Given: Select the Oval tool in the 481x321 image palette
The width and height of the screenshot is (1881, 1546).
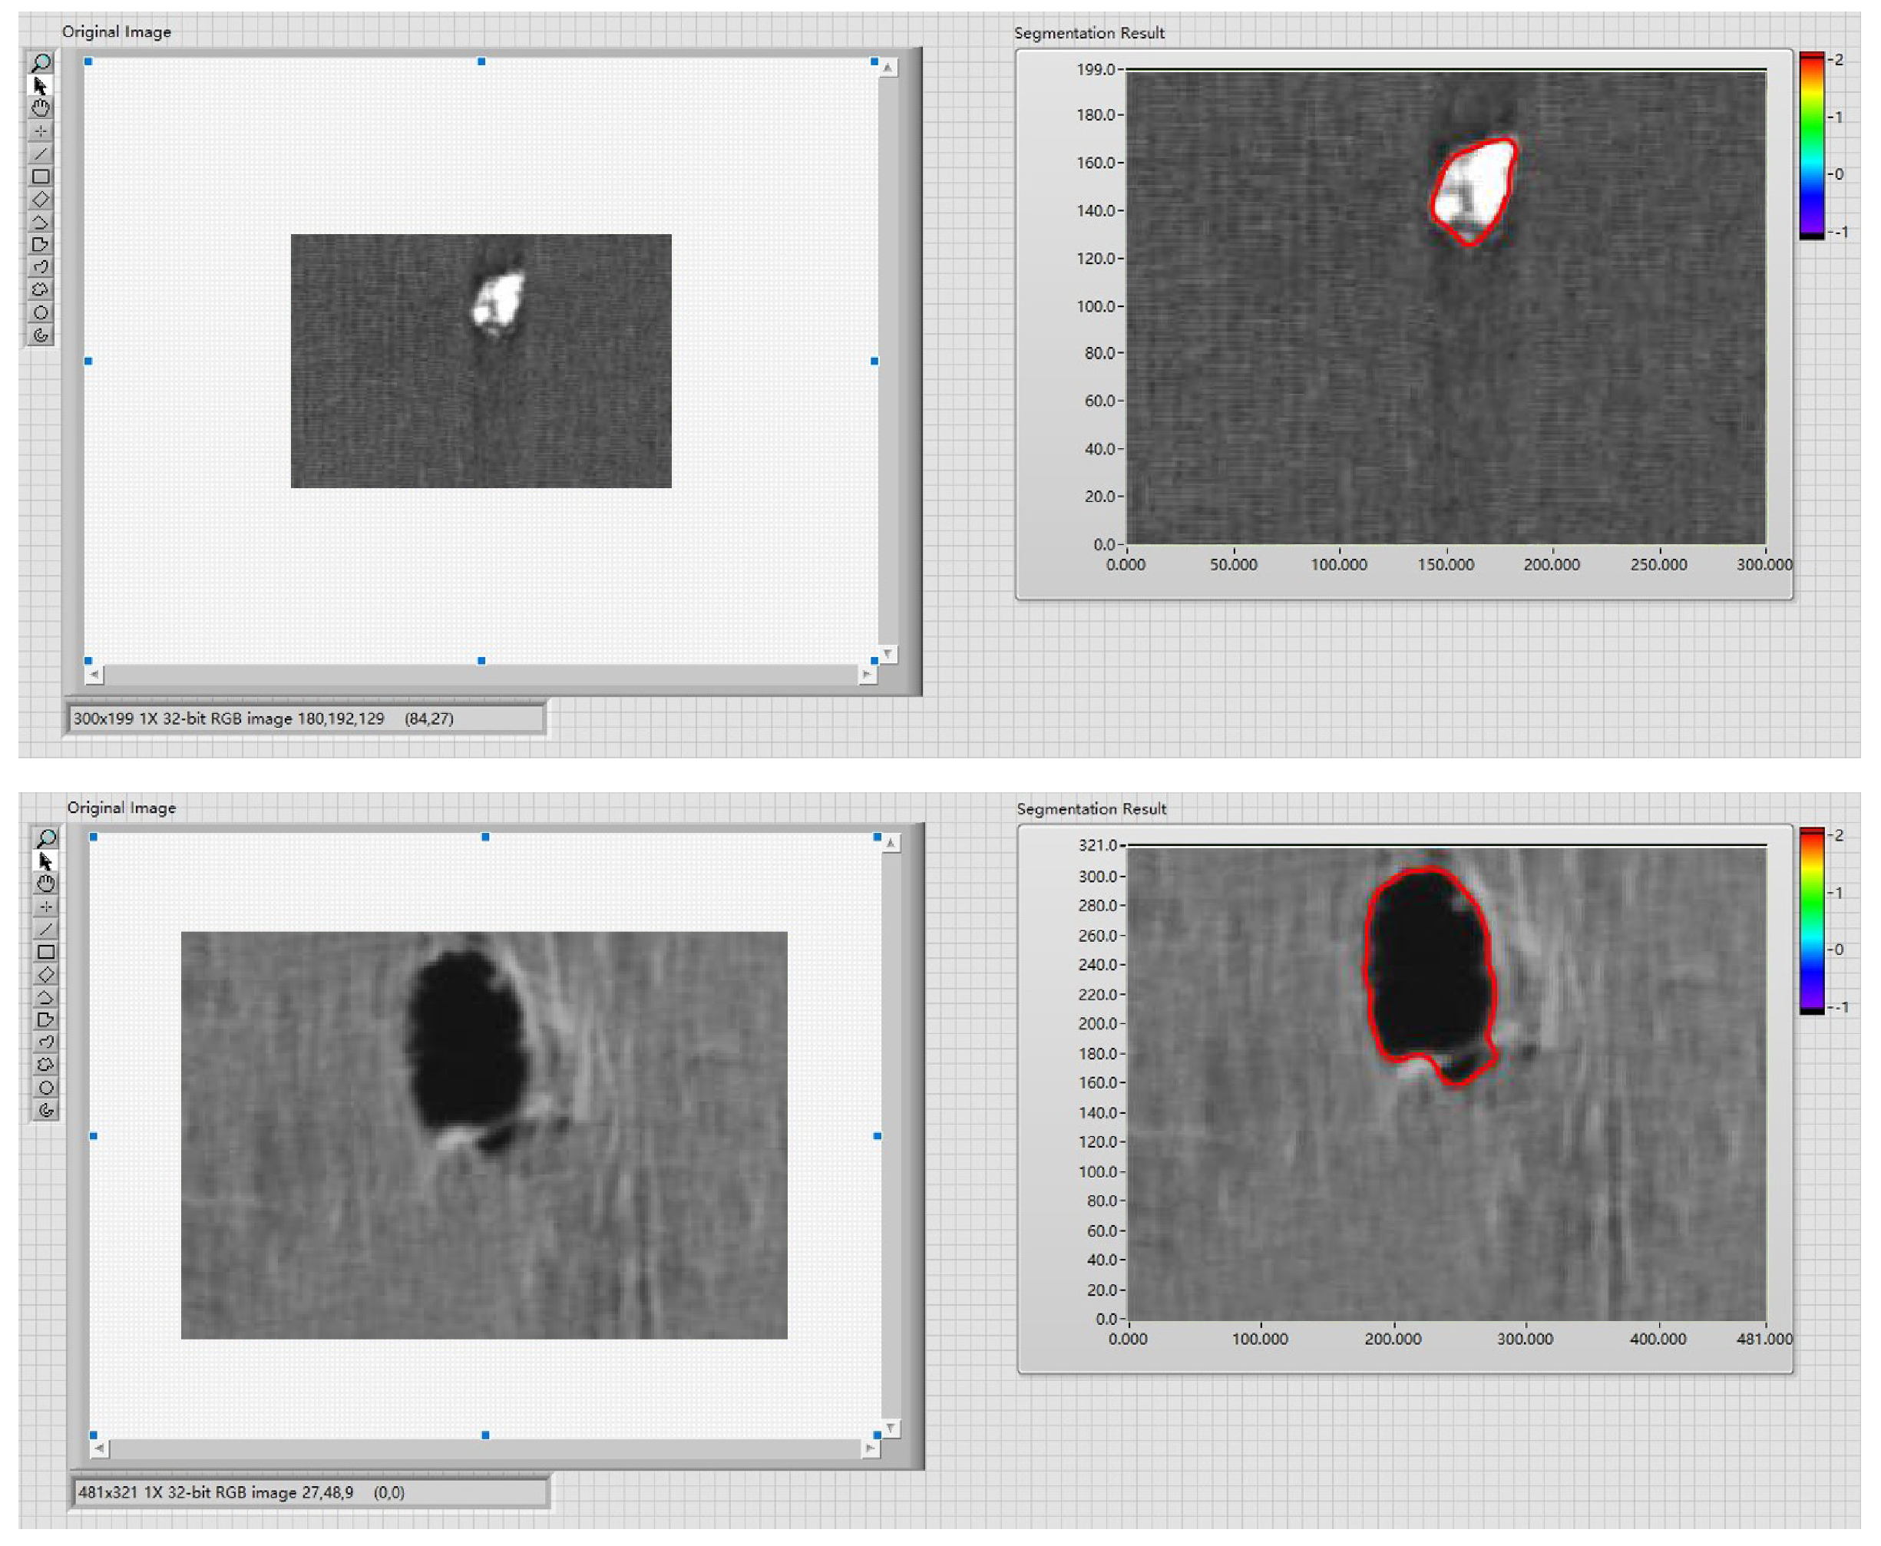Looking at the screenshot, I should pos(46,1088).
